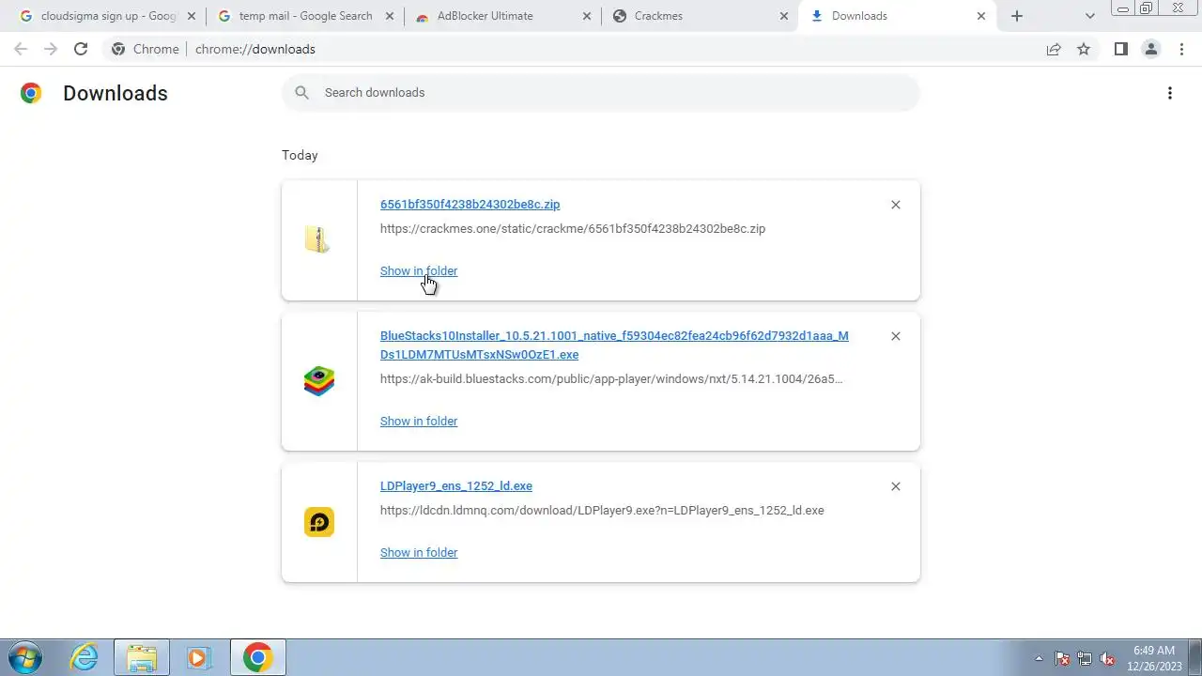Reload the page with refresh icon
The width and height of the screenshot is (1202, 676).
click(81, 49)
